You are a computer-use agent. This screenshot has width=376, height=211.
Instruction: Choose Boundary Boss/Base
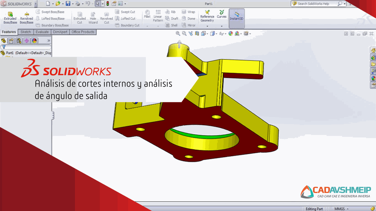(52, 25)
